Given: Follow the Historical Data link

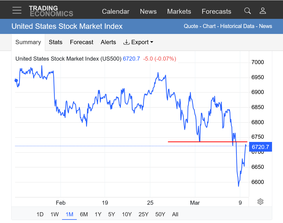Looking at the screenshot, I should click(x=237, y=26).
